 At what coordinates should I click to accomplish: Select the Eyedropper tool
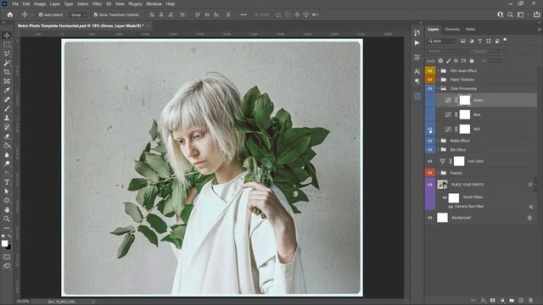click(7, 91)
